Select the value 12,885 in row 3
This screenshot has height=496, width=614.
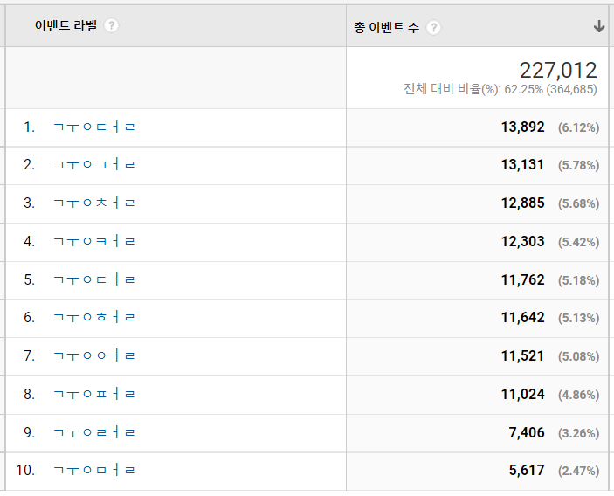pos(523,203)
